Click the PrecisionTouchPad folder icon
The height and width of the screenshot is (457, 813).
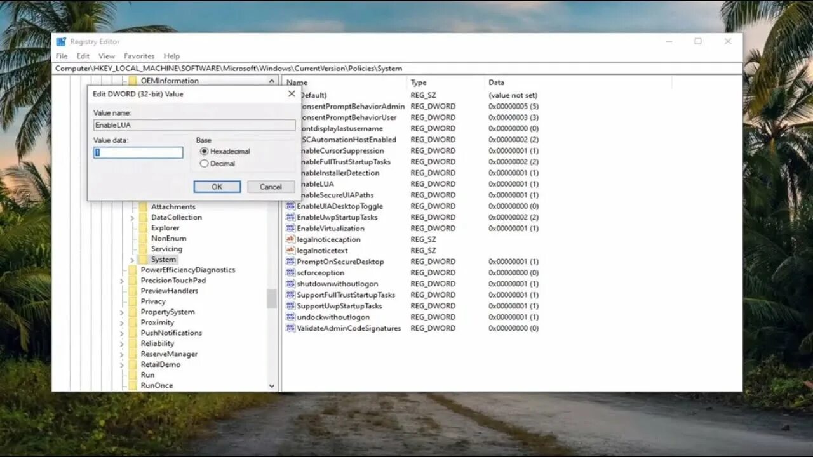click(x=133, y=281)
